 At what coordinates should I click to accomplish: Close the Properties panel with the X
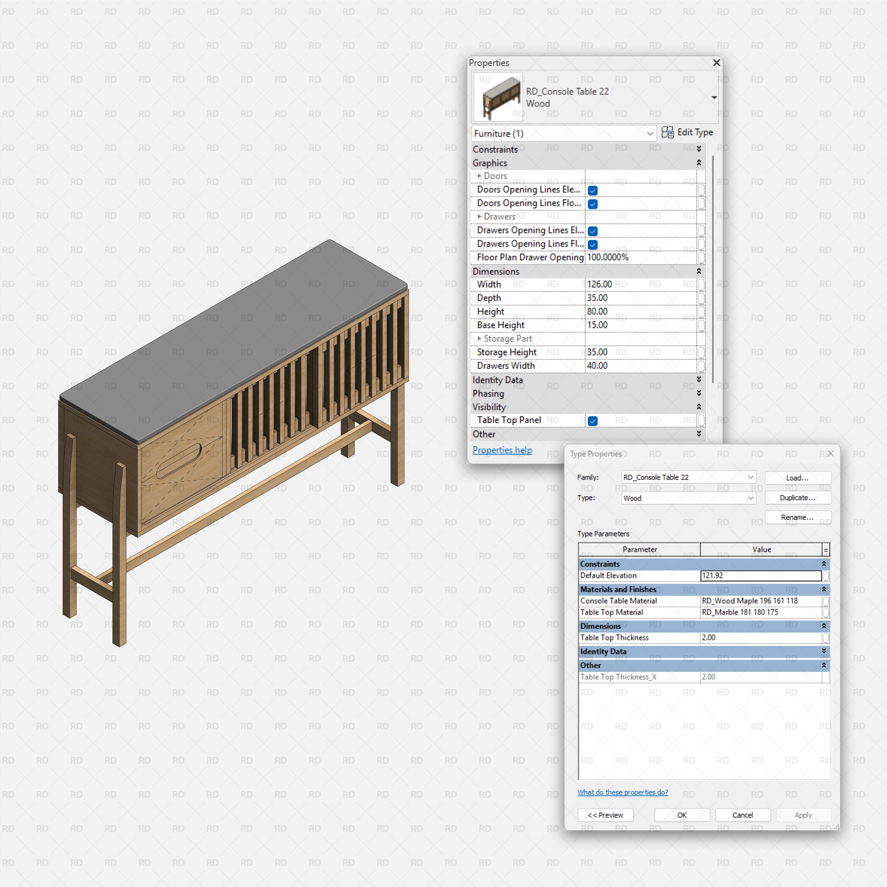click(716, 62)
